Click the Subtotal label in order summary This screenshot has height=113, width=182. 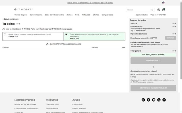coord(134,23)
